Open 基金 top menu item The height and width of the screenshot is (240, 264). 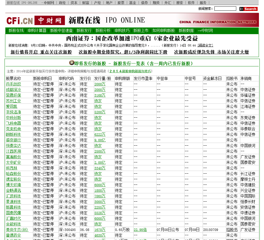tap(133, 3)
